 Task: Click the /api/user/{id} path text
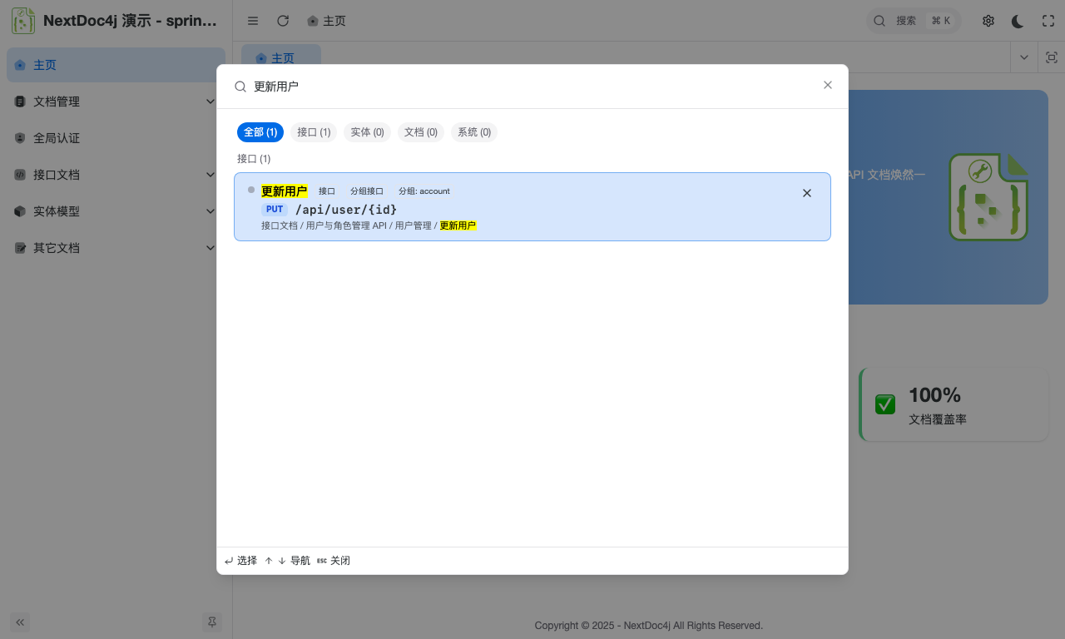pyautogui.click(x=346, y=210)
